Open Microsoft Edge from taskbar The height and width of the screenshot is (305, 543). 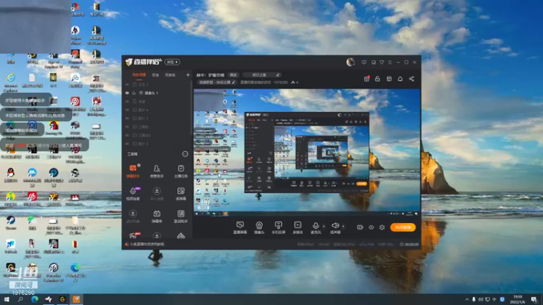pos(35,299)
